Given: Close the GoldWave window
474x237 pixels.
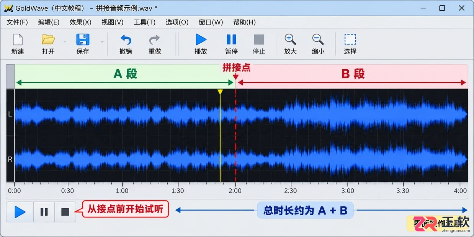Looking at the screenshot, I should click(461, 8).
